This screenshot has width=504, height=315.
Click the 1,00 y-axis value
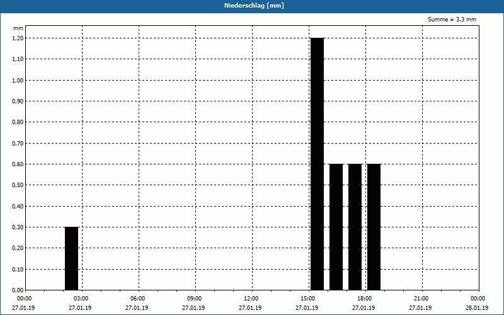[x=18, y=81]
